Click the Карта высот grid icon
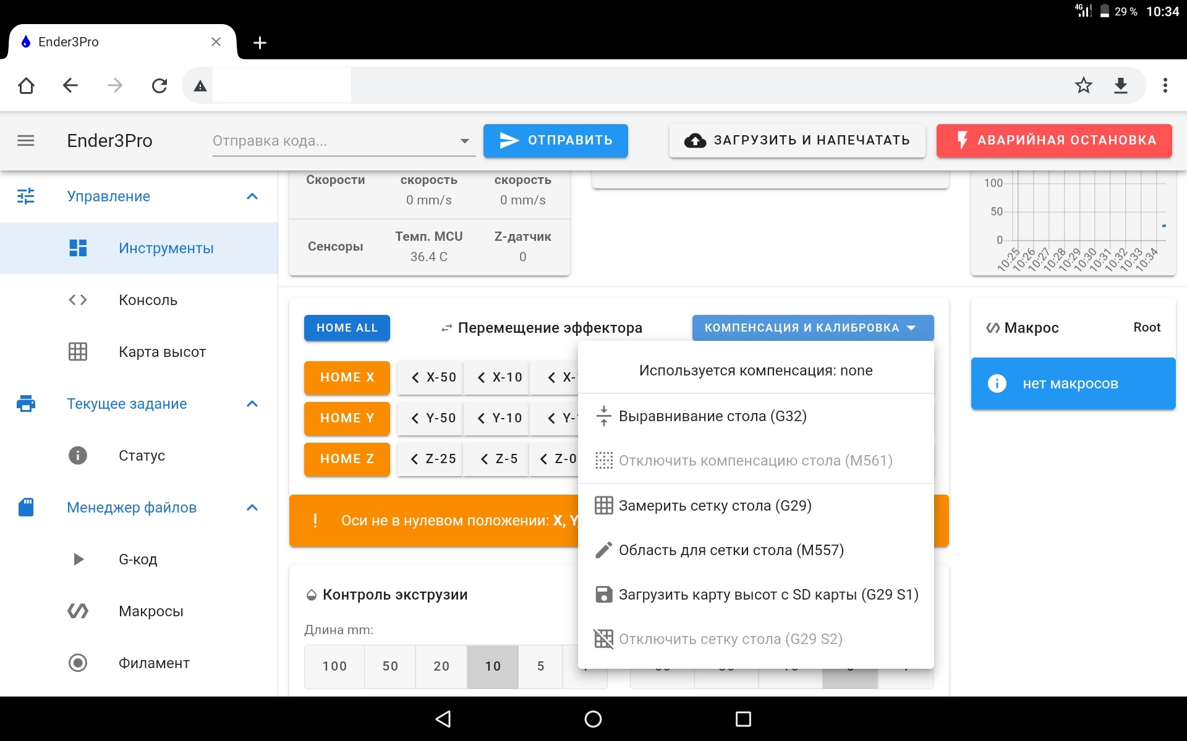 (78, 352)
